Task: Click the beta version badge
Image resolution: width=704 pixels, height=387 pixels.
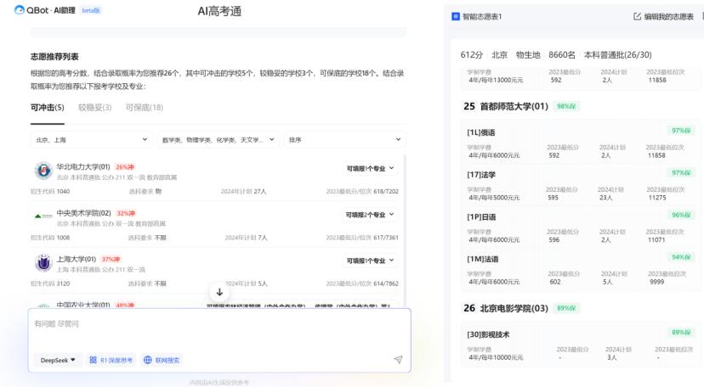Action: coord(91,10)
